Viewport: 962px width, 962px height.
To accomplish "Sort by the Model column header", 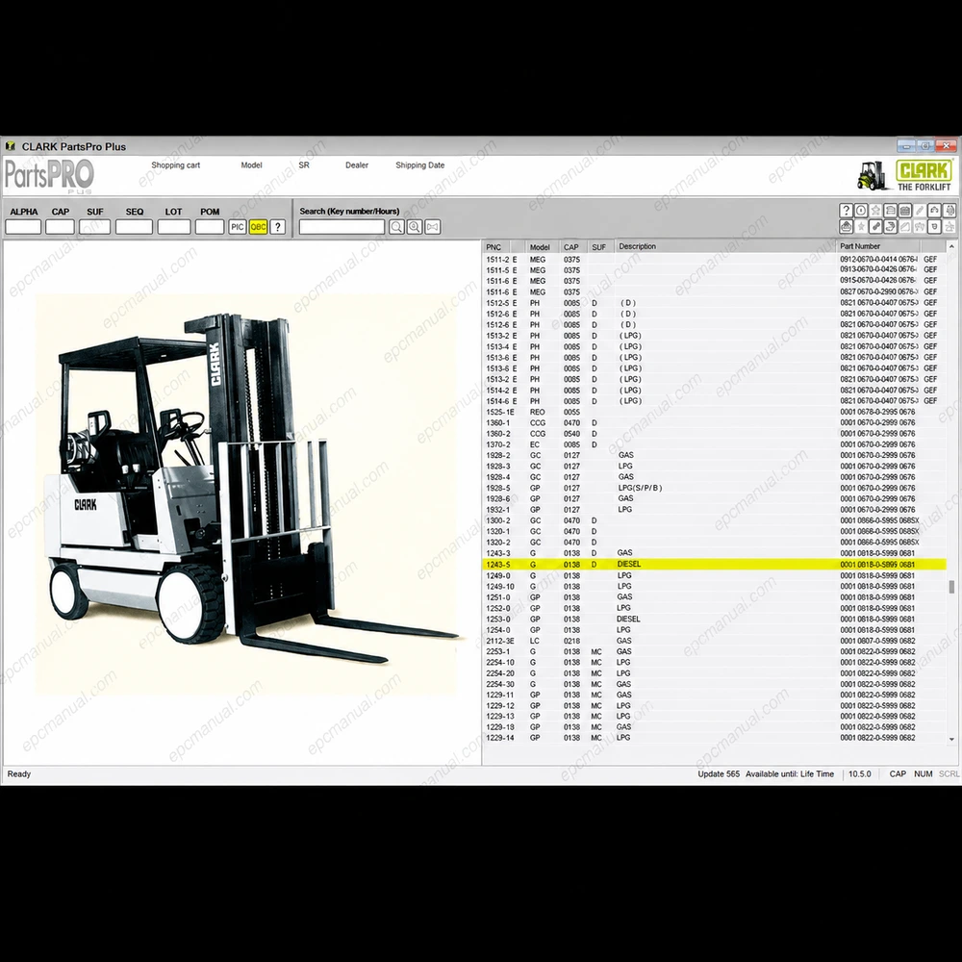I will [x=543, y=246].
